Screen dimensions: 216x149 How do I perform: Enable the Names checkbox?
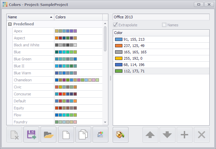164,25
